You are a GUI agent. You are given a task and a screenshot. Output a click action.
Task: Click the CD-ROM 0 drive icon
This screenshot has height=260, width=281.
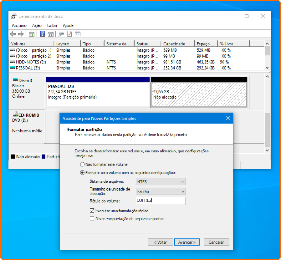point(15,114)
